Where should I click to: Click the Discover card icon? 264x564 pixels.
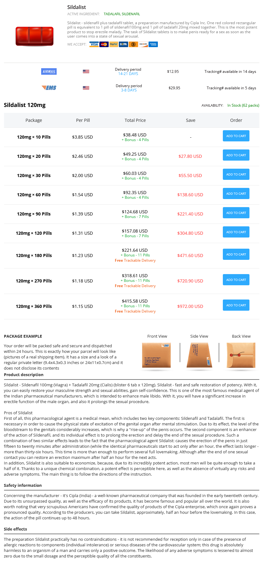pos(143,44)
